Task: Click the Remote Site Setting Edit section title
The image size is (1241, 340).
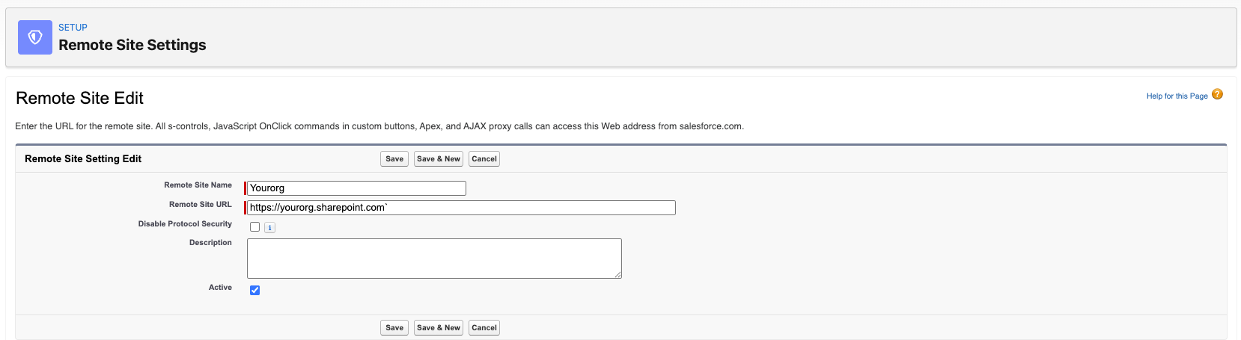Action: click(83, 159)
